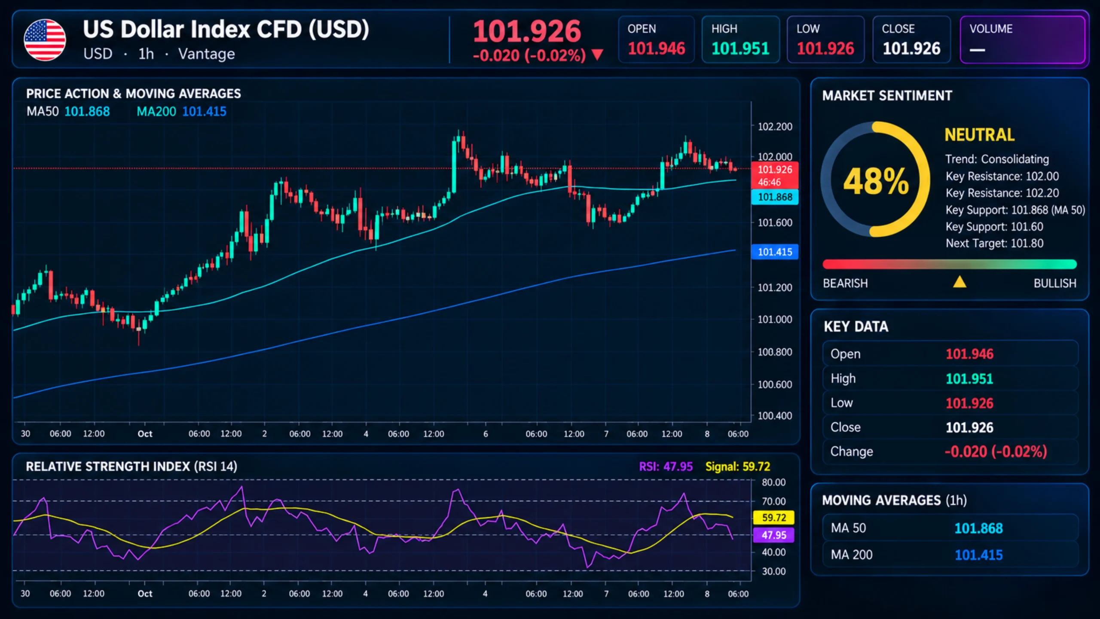Click the 46:46 candle countdown label
Image resolution: width=1100 pixels, height=619 pixels.
pyautogui.click(x=769, y=182)
